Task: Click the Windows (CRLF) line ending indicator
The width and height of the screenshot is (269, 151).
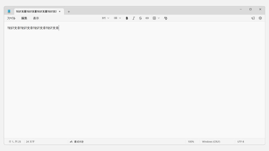Action: pyautogui.click(x=211, y=142)
